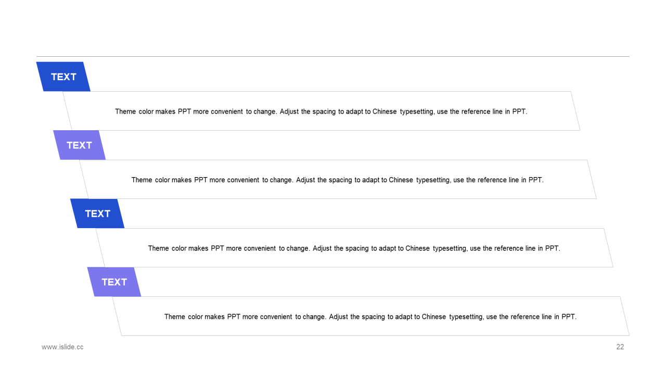Click word "Chinese" in the first paragraph
The height and width of the screenshot is (375, 666).
tap(385, 111)
